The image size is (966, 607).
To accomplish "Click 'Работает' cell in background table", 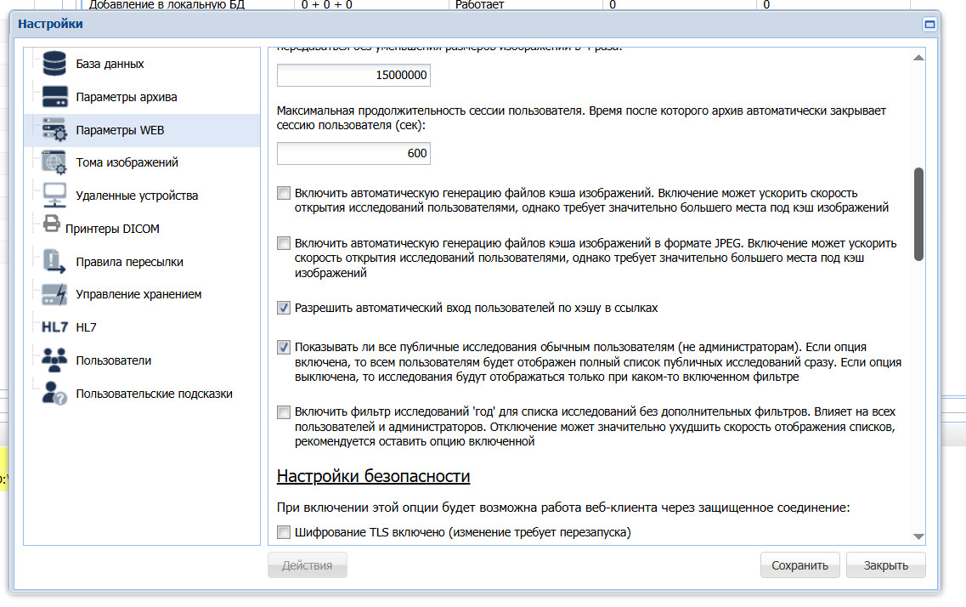I will tap(479, 4).
